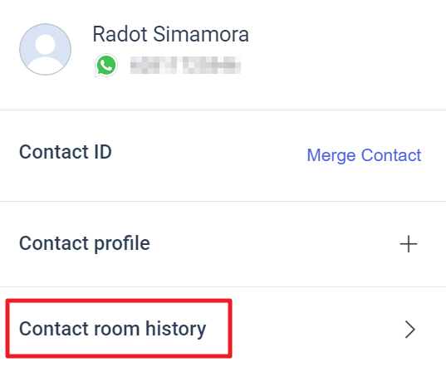446x367 pixels.
Task: Open Contact room history
Action: click(223, 329)
